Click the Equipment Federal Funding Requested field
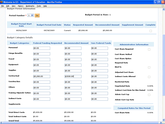This screenshot has width=165, height=124. coord(42,65)
